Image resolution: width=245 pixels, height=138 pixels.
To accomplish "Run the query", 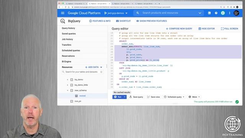I will point(118,97).
